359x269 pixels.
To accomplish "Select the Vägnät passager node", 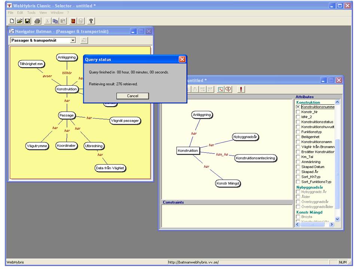I will pyautogui.click(x=125, y=121).
